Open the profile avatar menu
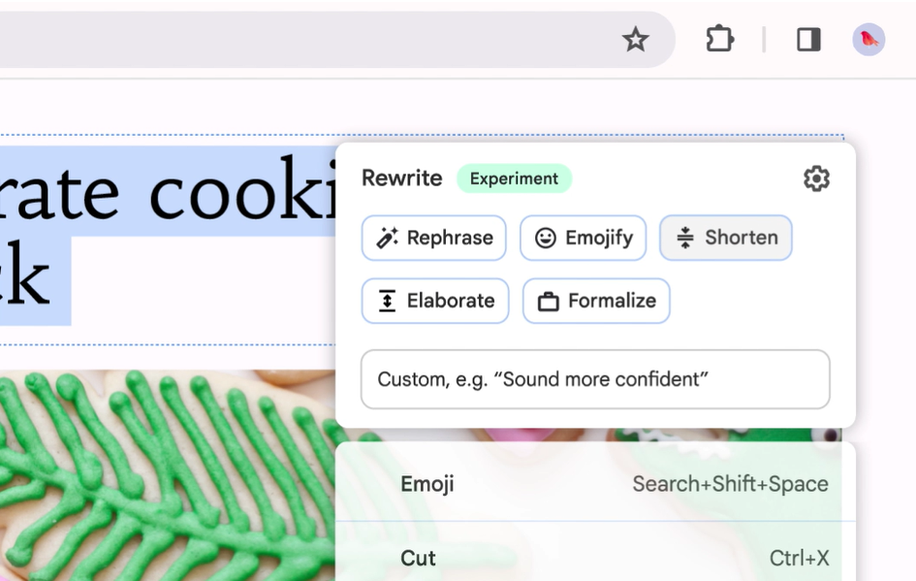This screenshot has height=581, width=916. 869,40
